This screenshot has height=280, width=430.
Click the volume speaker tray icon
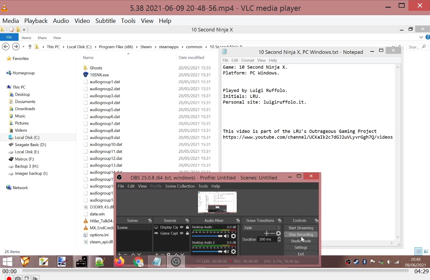pos(389,262)
